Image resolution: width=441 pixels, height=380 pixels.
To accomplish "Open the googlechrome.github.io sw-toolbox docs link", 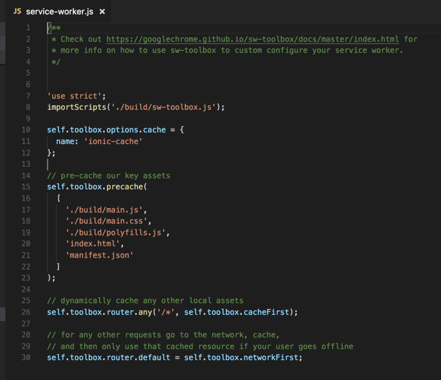I will point(252,39).
